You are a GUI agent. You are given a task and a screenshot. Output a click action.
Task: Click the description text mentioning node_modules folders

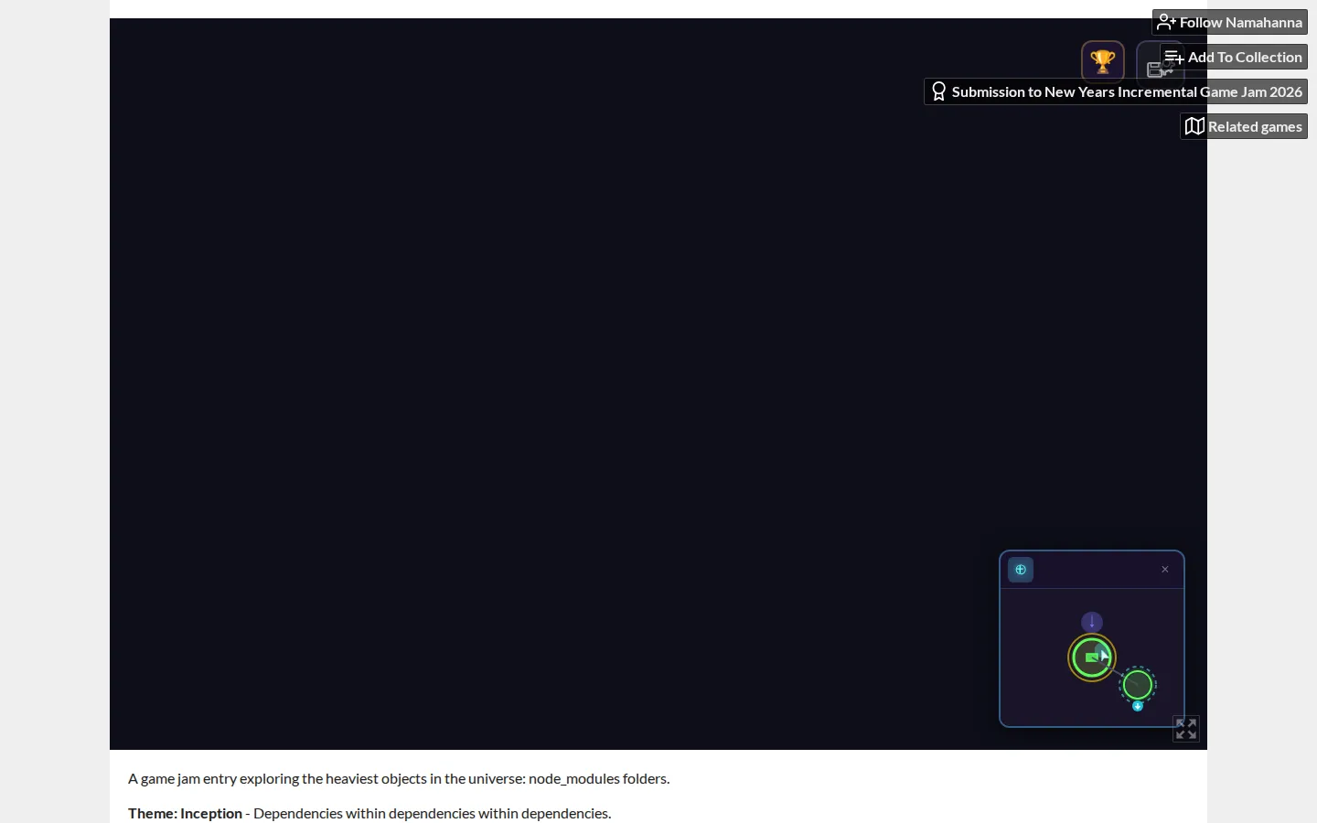click(399, 779)
